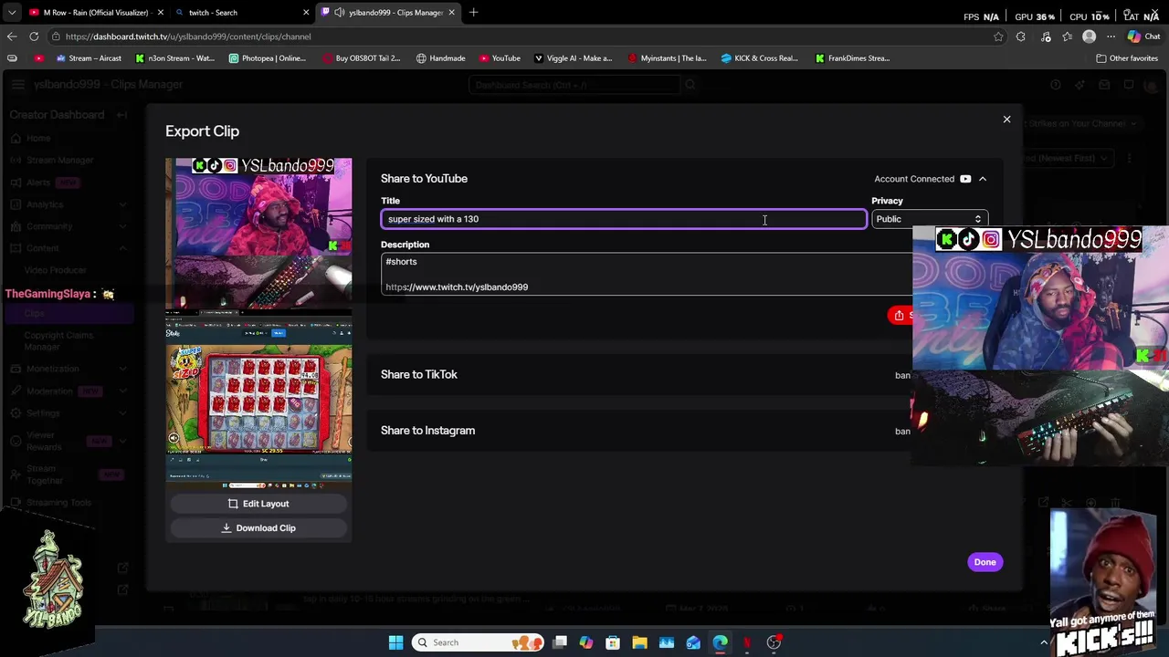Open the Stream – Aircast bookmark
This screenshot has height=657, width=1169.
(x=89, y=58)
